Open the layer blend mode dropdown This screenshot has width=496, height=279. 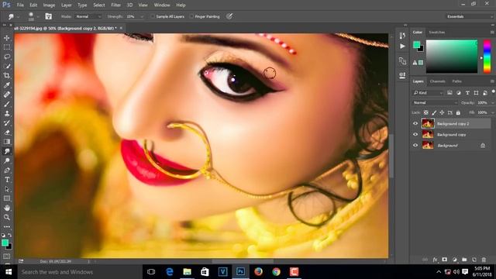(435, 103)
